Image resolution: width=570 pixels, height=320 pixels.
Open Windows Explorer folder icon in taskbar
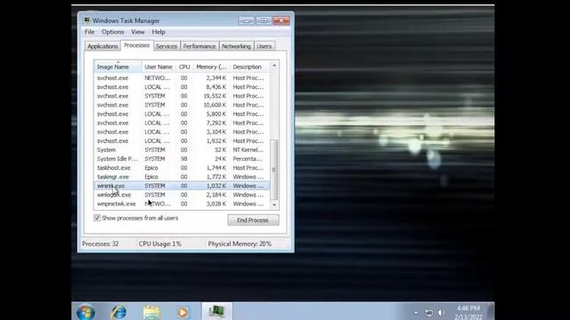(151, 312)
